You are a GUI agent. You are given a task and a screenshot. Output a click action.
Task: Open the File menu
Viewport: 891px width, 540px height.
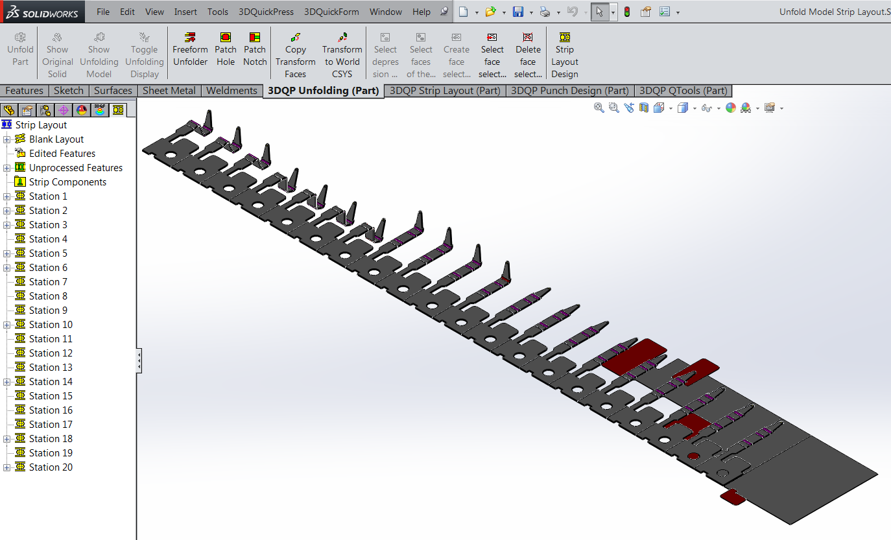[x=103, y=12]
